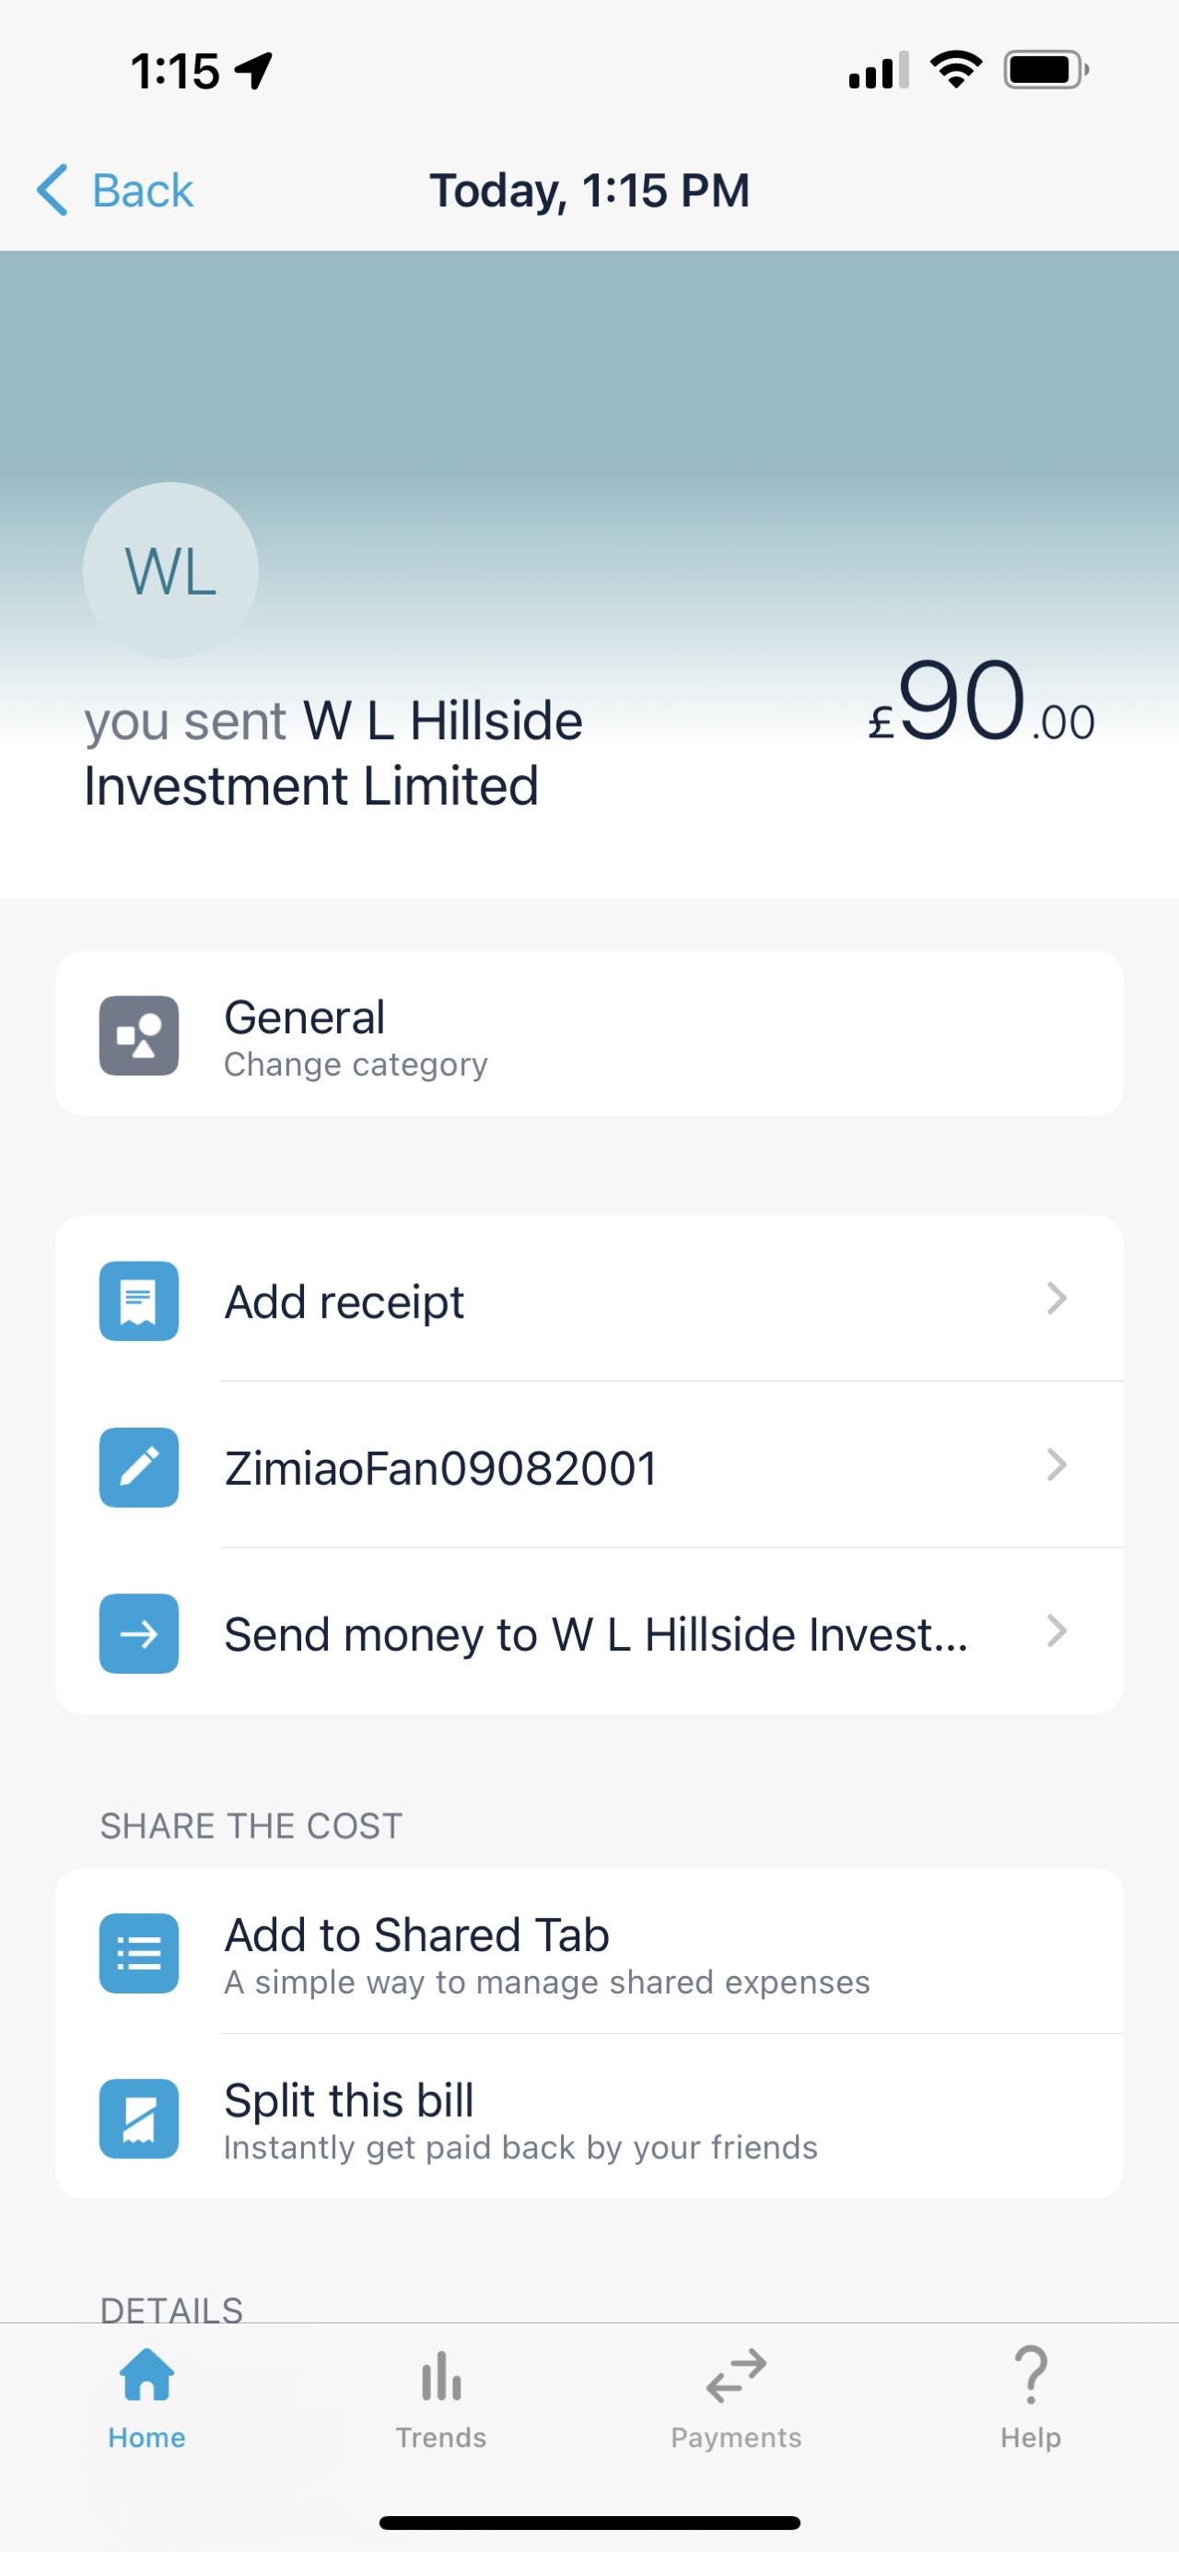Screen dimensions: 1179x2552
Task: Tap the Add to Shared Tab list icon
Action: click(x=138, y=1953)
